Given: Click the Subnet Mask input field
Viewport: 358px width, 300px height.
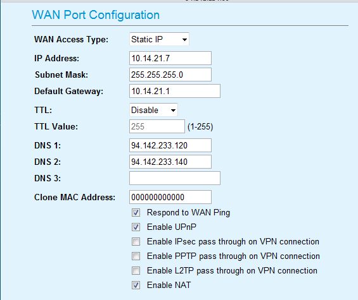Looking at the screenshot, I should tap(170, 75).
